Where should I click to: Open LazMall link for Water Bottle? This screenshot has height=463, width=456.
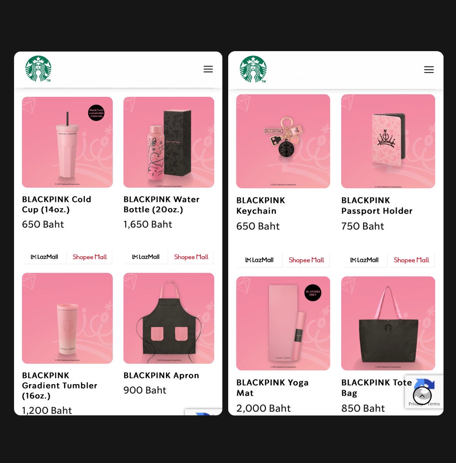pos(146,257)
